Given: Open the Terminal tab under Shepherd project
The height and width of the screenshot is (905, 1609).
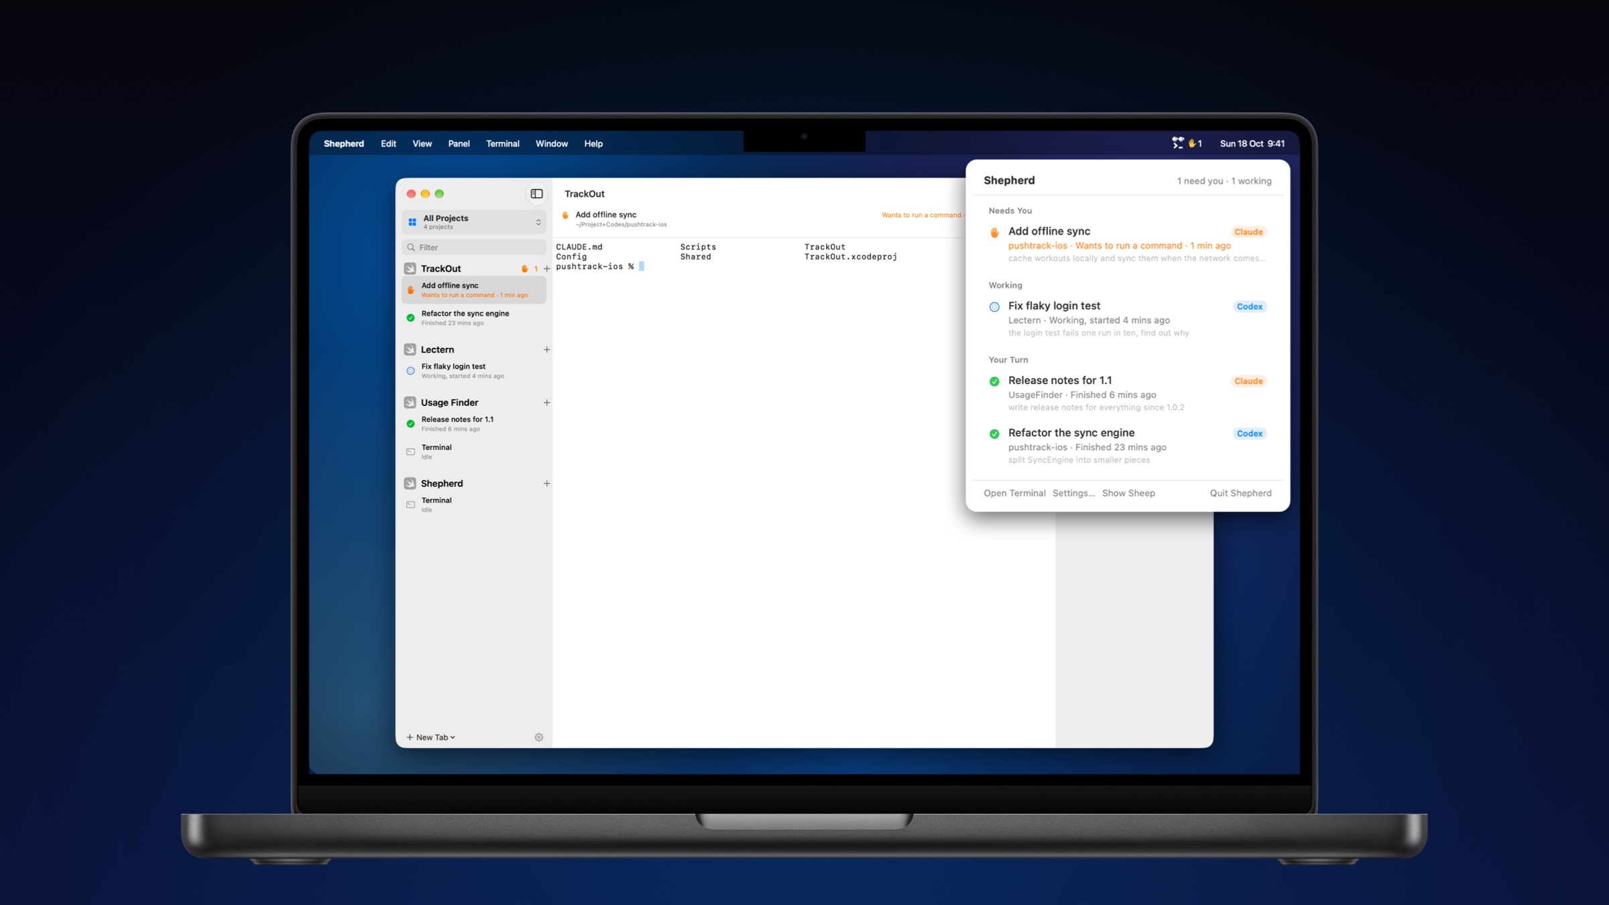Looking at the screenshot, I should pos(474,505).
